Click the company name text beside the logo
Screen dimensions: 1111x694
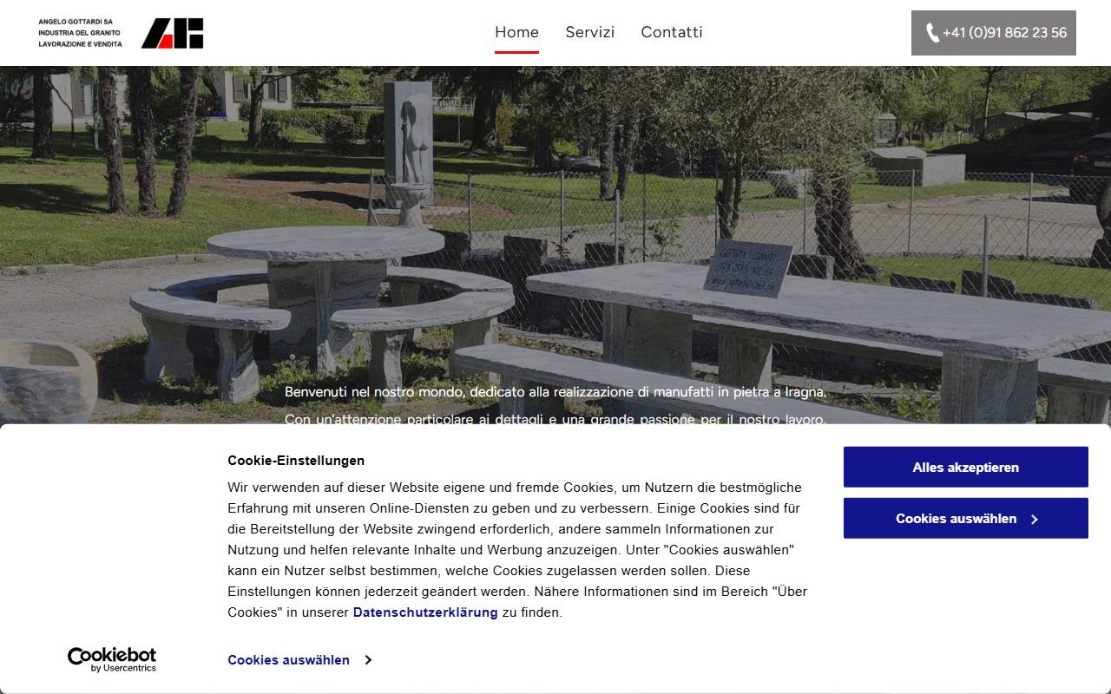click(x=81, y=33)
